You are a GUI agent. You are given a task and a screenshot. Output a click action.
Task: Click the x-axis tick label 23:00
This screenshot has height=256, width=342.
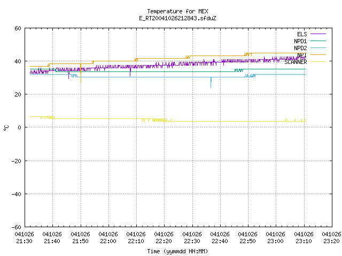(275, 241)
